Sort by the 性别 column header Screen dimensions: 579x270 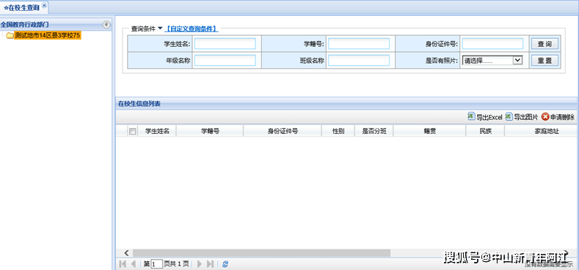point(338,131)
